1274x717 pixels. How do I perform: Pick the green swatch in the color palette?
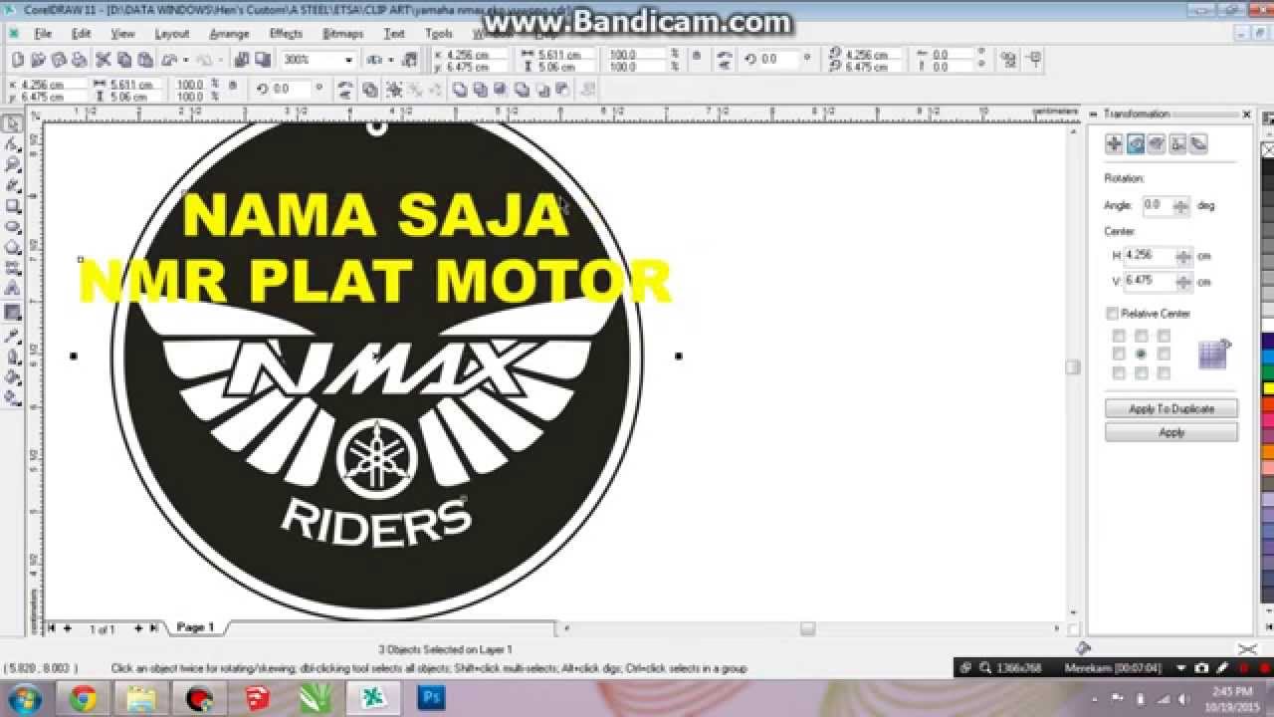[1268, 372]
